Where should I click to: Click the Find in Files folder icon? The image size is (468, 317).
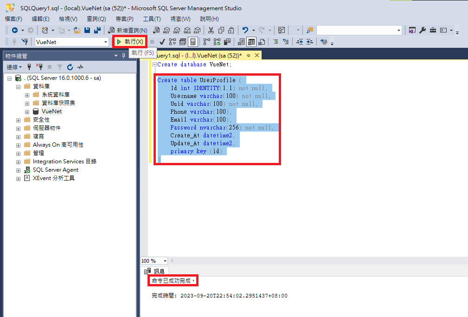[x=310, y=30]
